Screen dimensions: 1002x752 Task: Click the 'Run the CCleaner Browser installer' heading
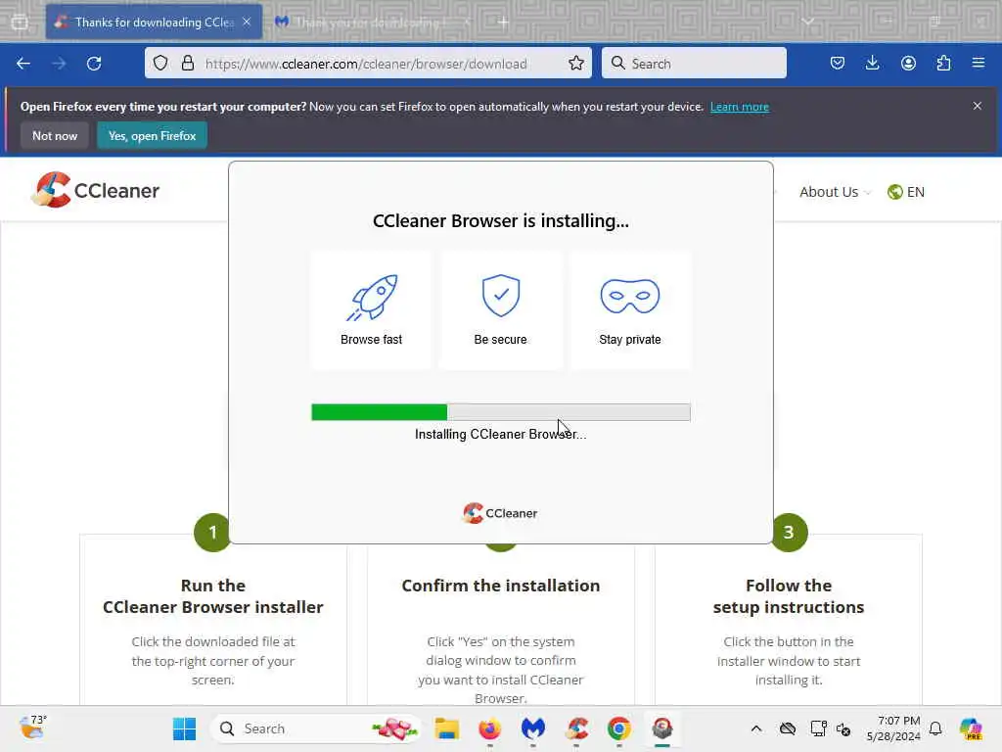[212, 596]
